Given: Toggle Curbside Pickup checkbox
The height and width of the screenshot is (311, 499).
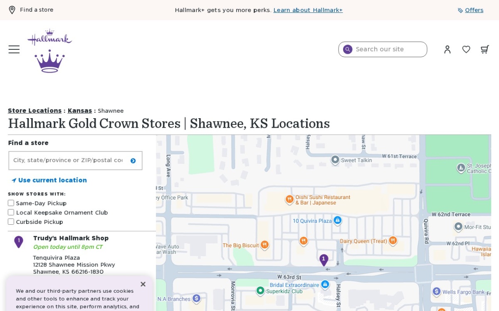Looking at the screenshot, I should [11, 222].
